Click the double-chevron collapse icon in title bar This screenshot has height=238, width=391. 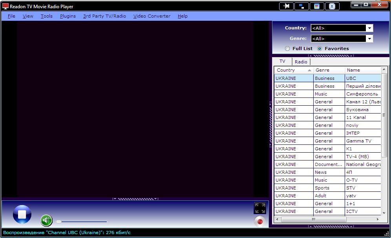332,6
